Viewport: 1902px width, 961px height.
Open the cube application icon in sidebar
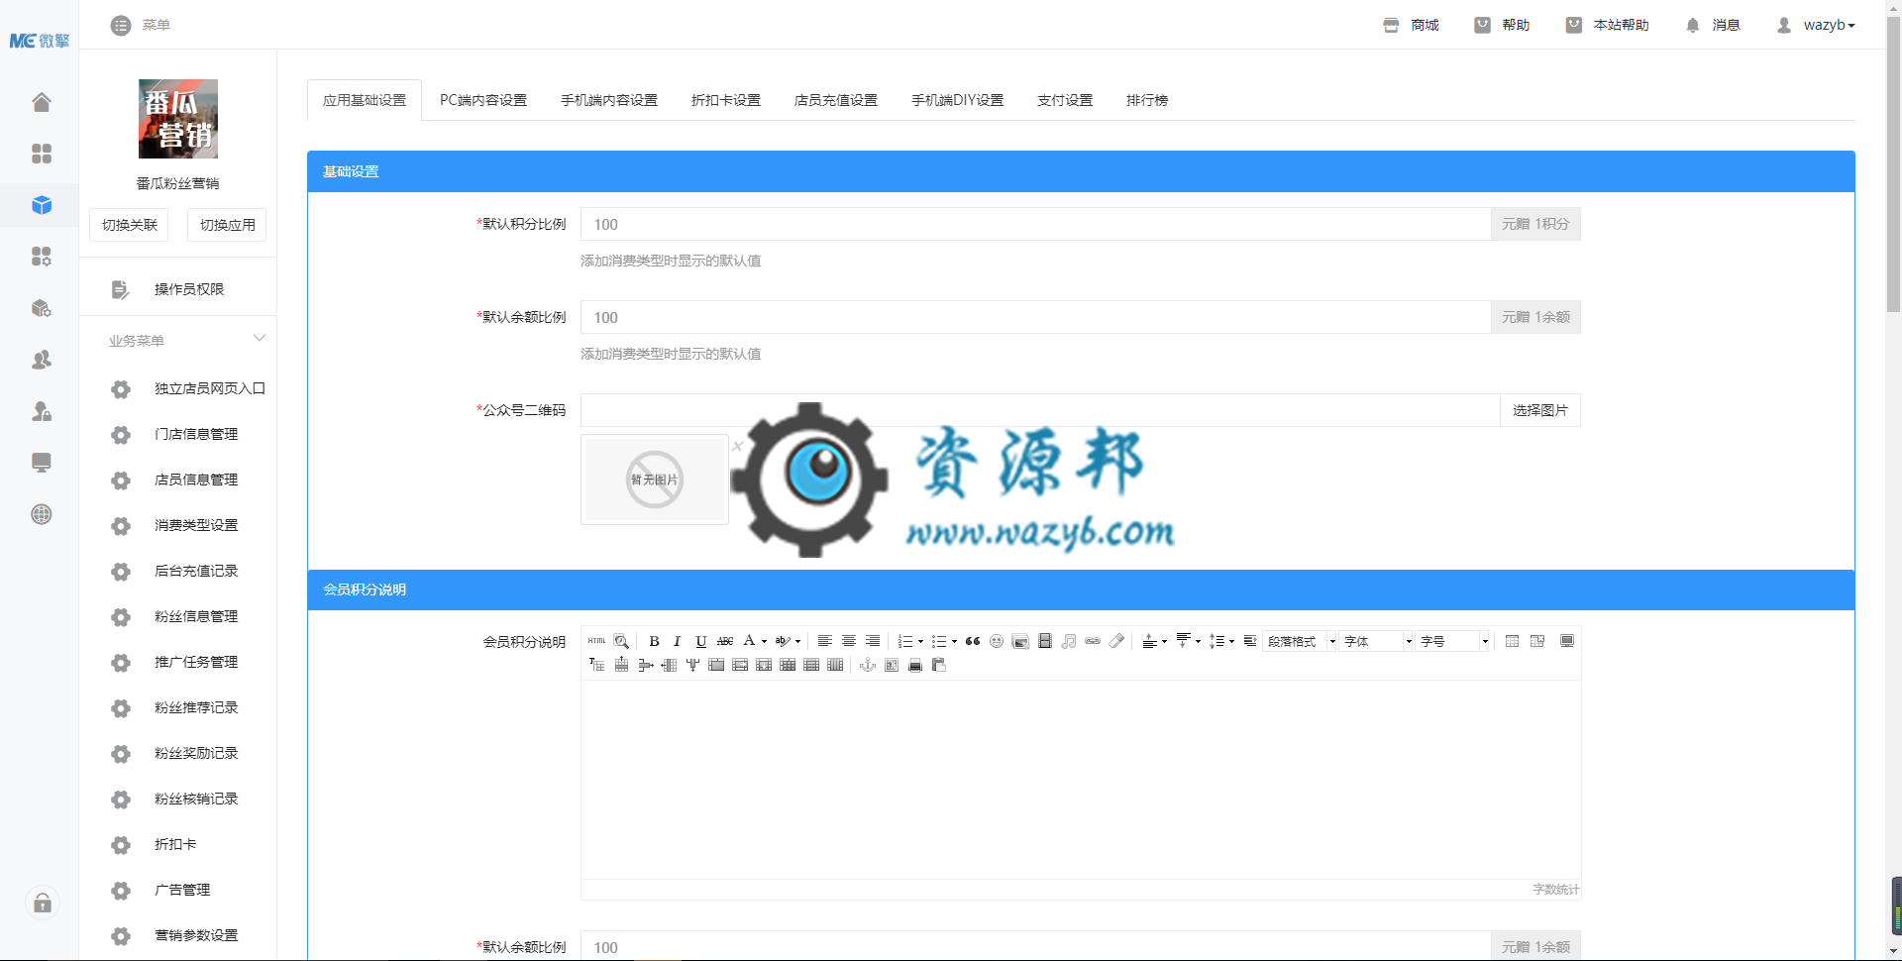42,205
